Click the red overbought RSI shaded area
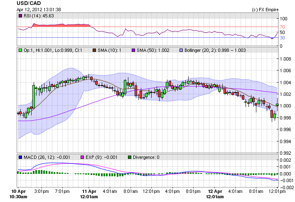295x202 pixels. [x=62, y=25]
